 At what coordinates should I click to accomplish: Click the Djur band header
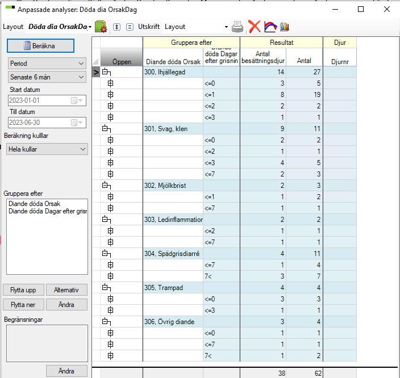click(x=340, y=43)
